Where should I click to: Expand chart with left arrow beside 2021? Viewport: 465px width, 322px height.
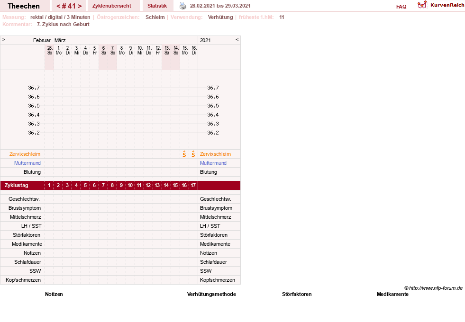[x=237, y=39]
